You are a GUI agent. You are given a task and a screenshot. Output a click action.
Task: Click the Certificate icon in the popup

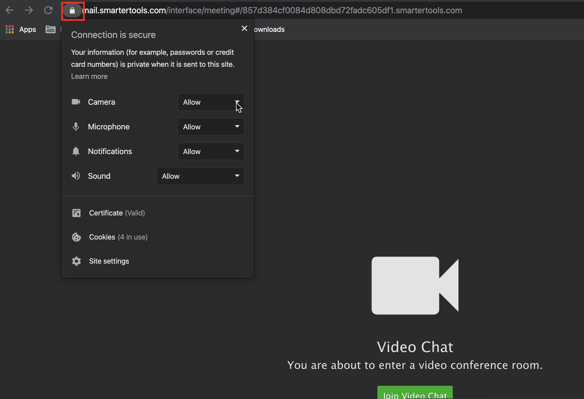point(76,213)
